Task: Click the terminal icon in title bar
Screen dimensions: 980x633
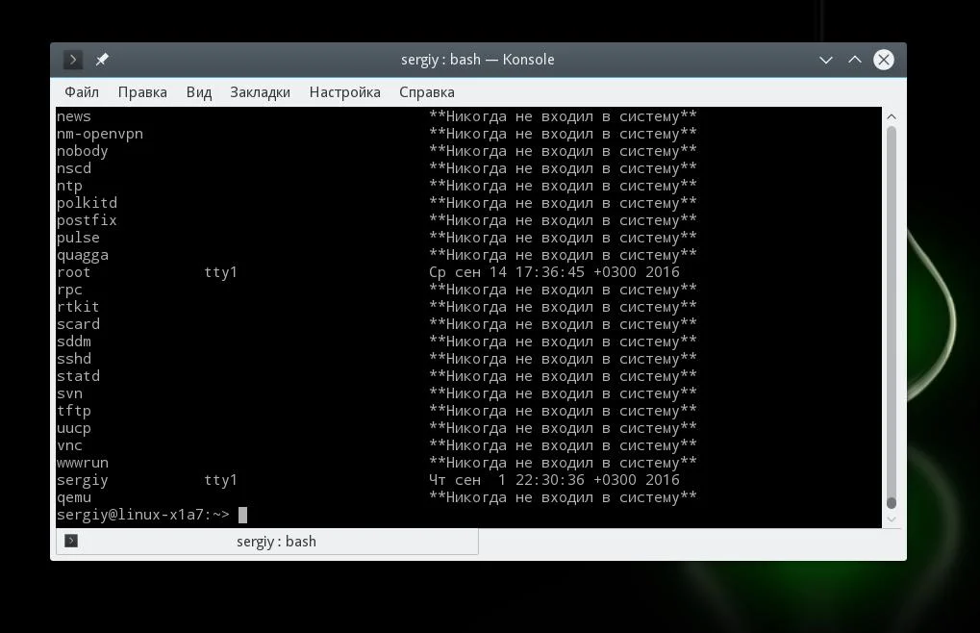Action: click(73, 60)
